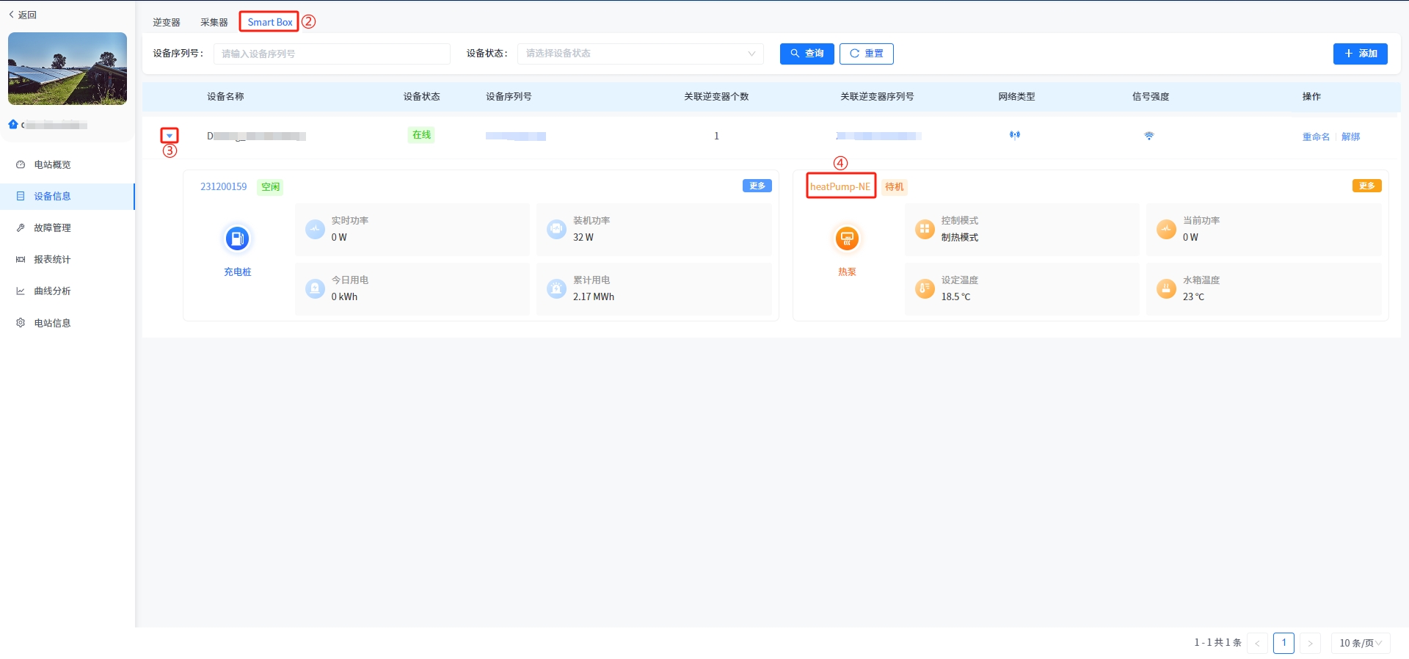Click the real-time power (实时功率) icon
This screenshot has height=659, width=1409.
(315, 229)
